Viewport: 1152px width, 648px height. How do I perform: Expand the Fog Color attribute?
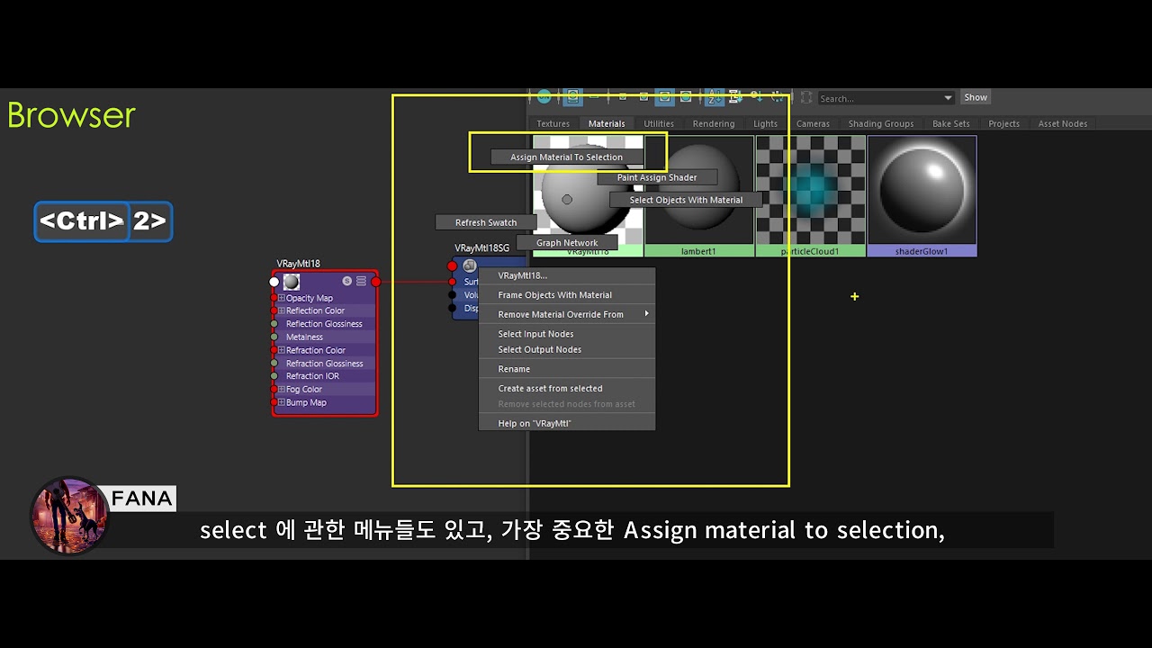(281, 390)
